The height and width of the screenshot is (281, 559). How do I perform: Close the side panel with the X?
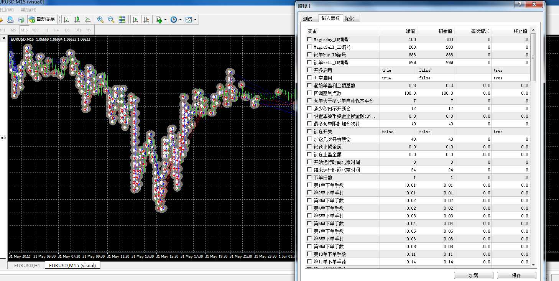[4, 38]
